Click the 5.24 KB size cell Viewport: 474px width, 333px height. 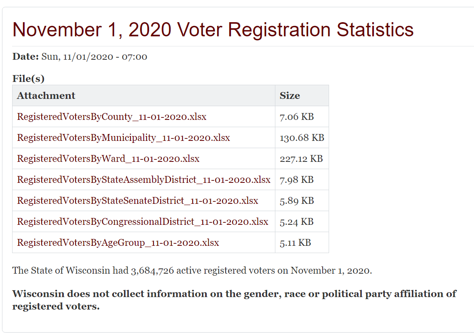[296, 222]
